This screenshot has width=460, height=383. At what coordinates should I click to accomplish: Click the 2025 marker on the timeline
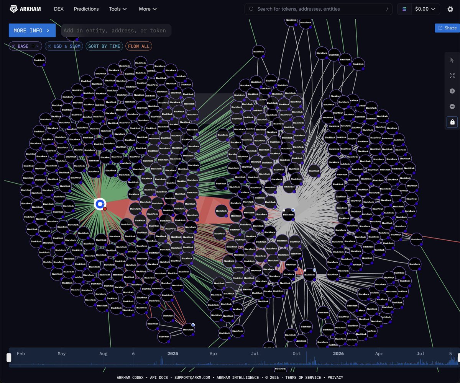pos(173,354)
